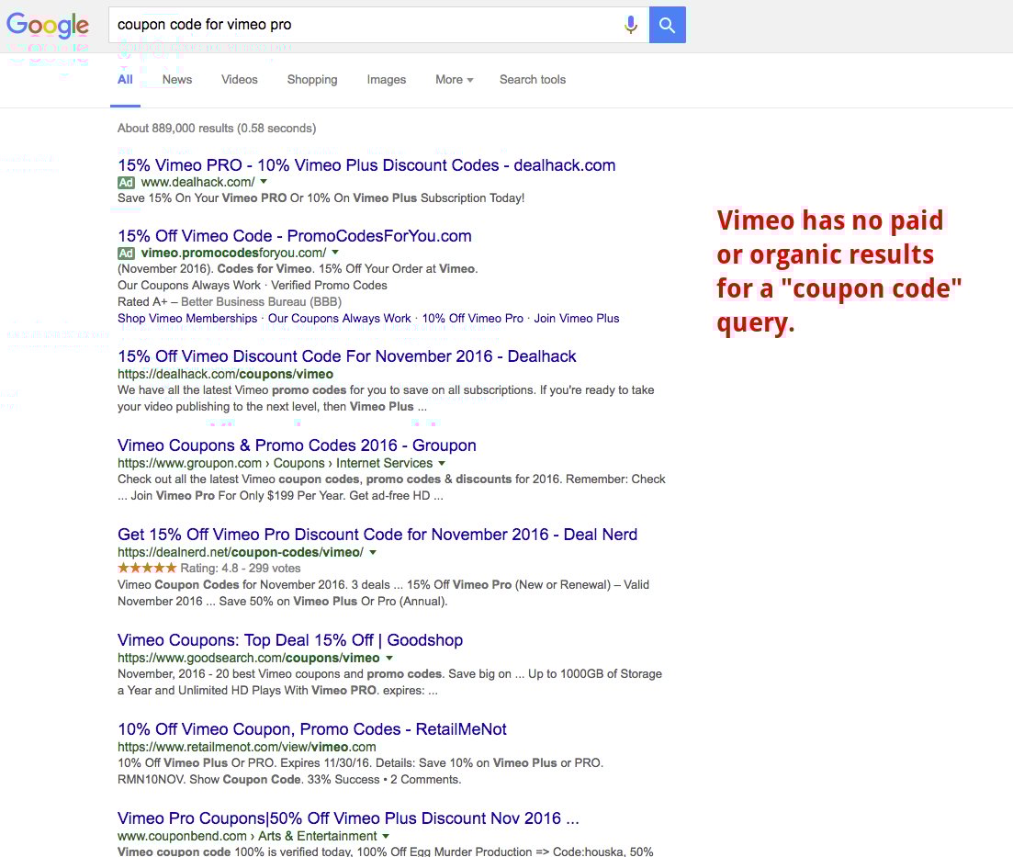
Task: Open '15% Off Vimeo Discount Code For November 2016 - Dealhack'
Action: point(347,356)
